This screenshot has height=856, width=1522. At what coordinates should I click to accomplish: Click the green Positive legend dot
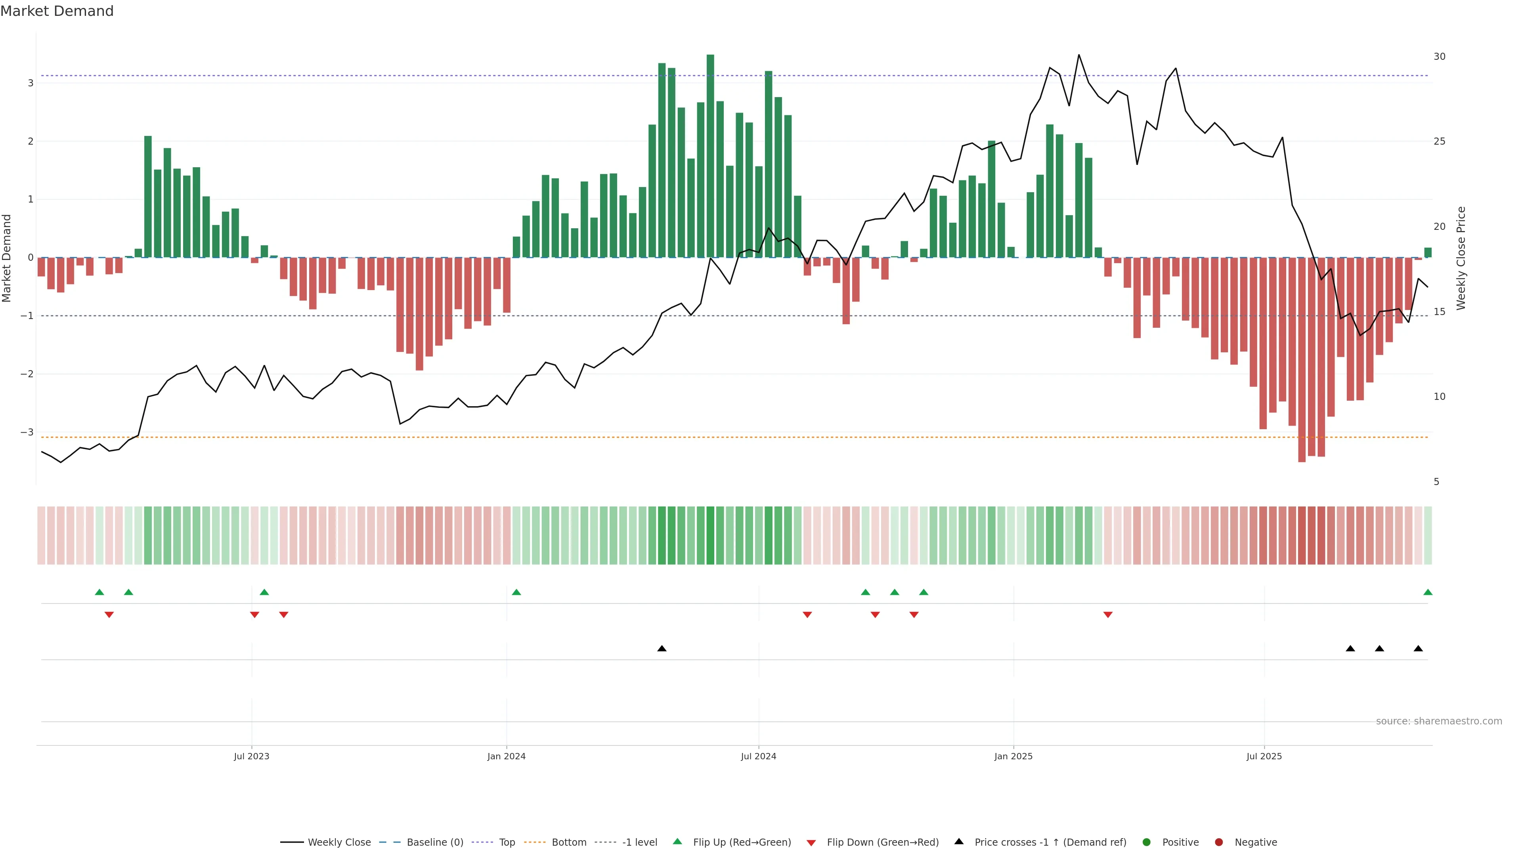click(x=1147, y=843)
